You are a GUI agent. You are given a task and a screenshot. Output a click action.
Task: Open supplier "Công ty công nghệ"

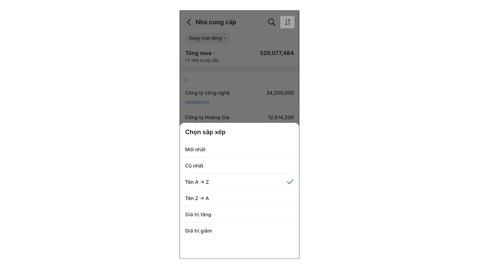click(x=207, y=93)
